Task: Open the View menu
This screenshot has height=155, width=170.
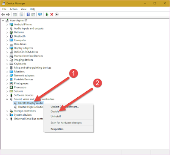Action: (23, 9)
